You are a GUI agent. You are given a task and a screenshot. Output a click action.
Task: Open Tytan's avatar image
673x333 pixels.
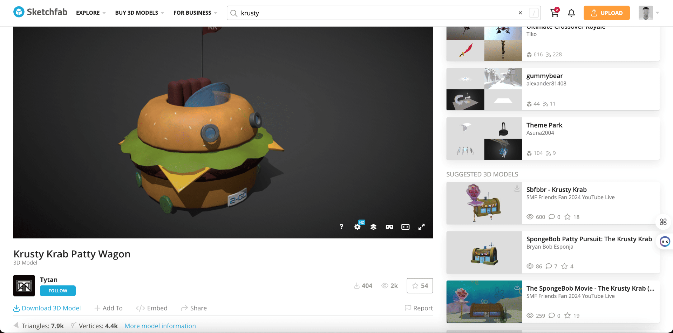coord(24,286)
